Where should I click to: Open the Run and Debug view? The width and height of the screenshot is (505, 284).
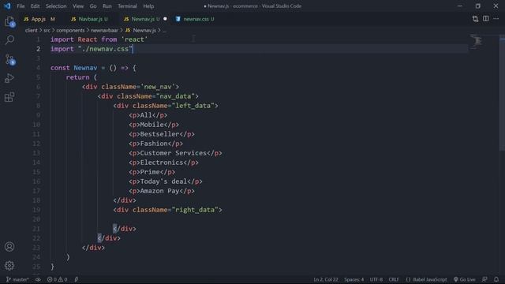coord(9,78)
